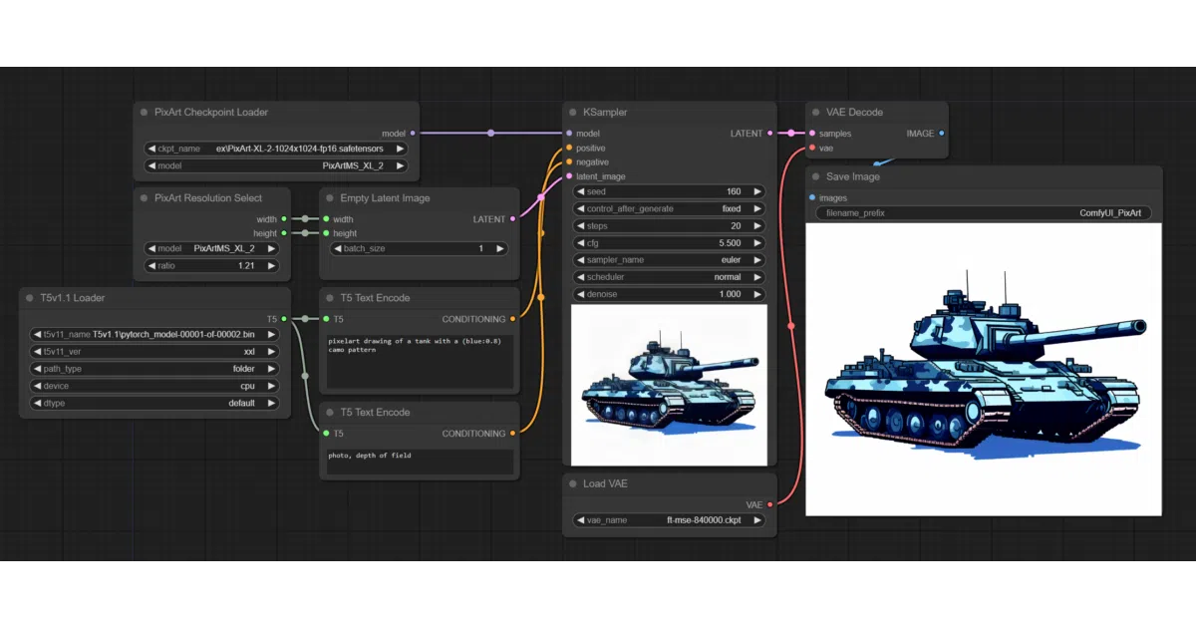Click the height input socket on Empty Latent Image

326,233
